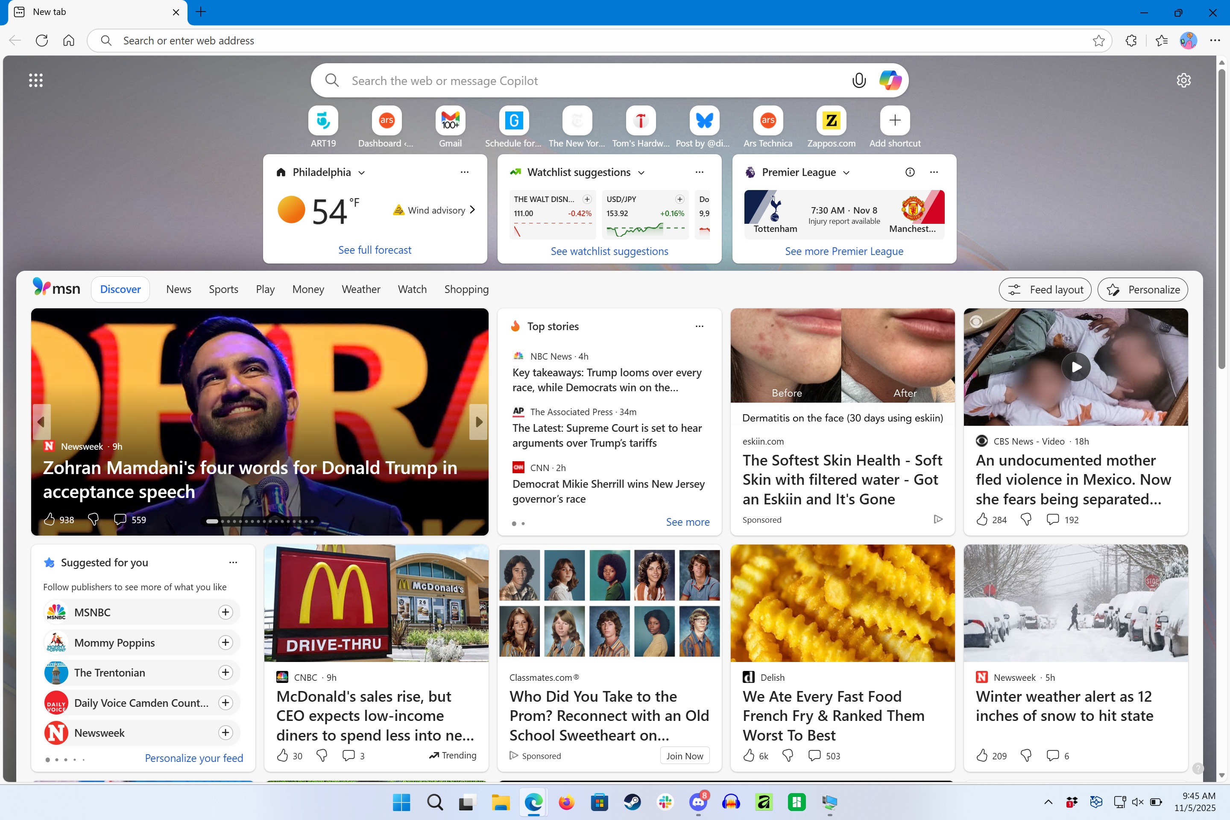Click See full forecast link
Screen dimensions: 1230x820
[375, 250]
